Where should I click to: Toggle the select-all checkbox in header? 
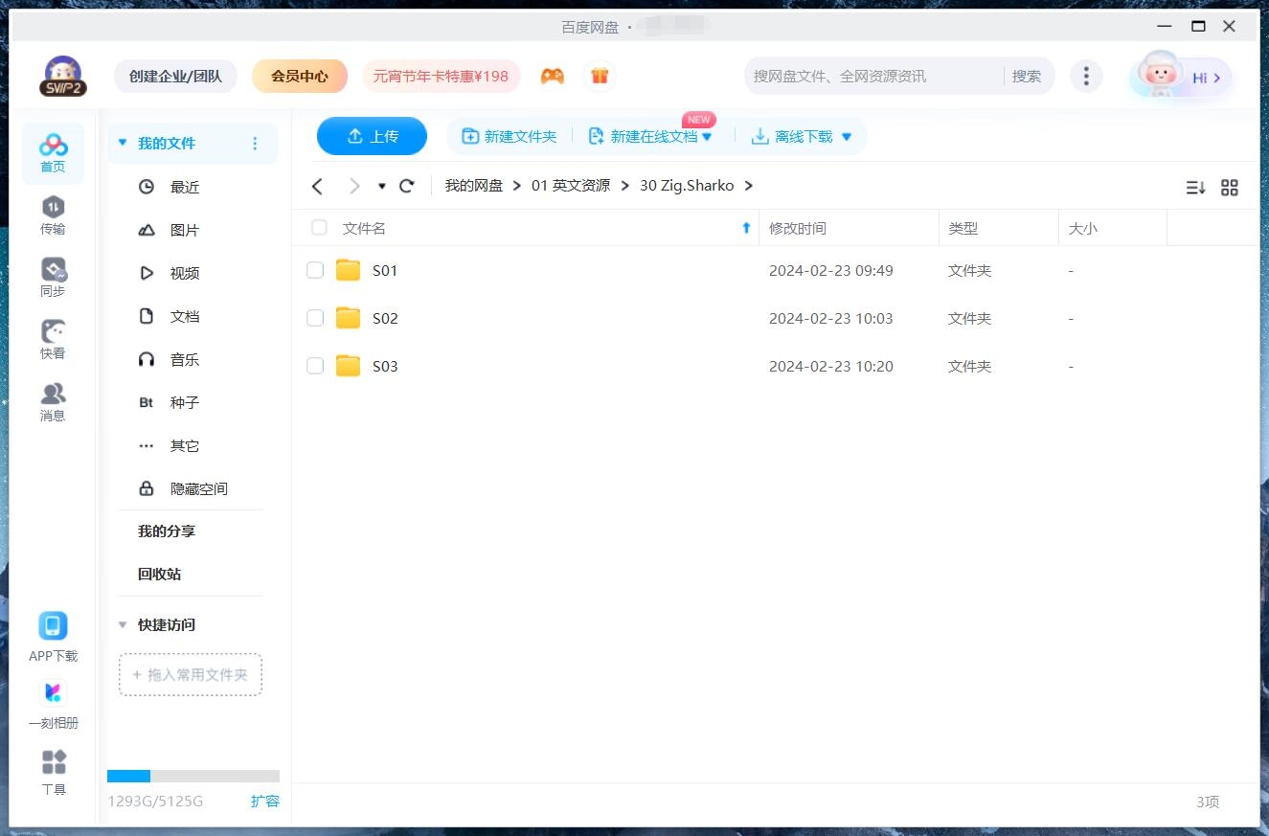pyautogui.click(x=319, y=228)
